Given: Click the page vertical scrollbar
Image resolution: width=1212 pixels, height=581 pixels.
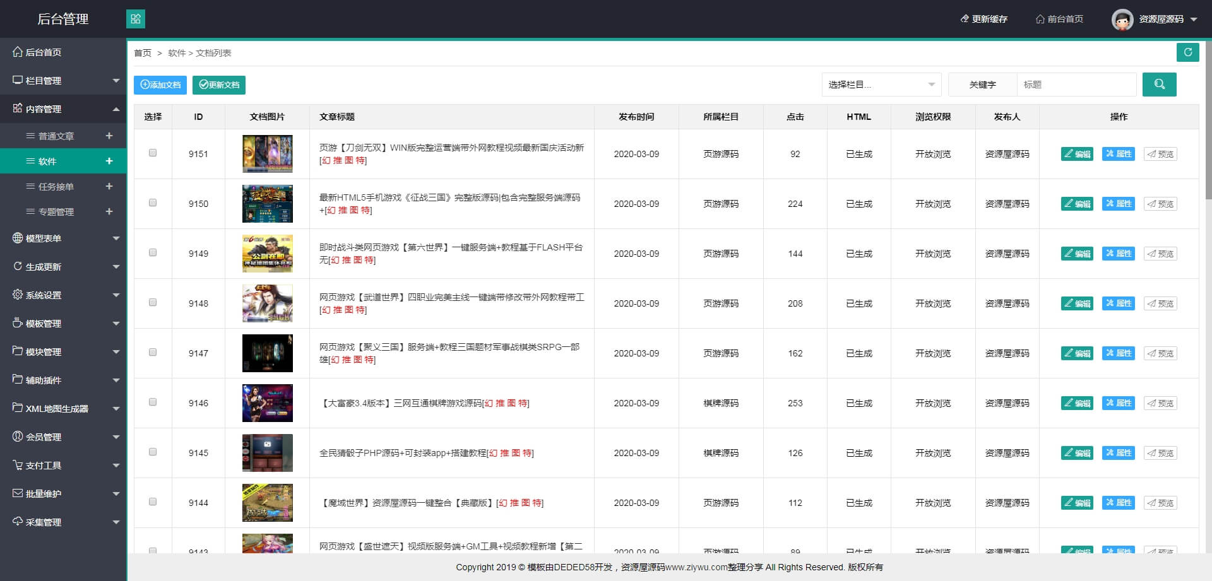Looking at the screenshot, I should coord(1208,119).
